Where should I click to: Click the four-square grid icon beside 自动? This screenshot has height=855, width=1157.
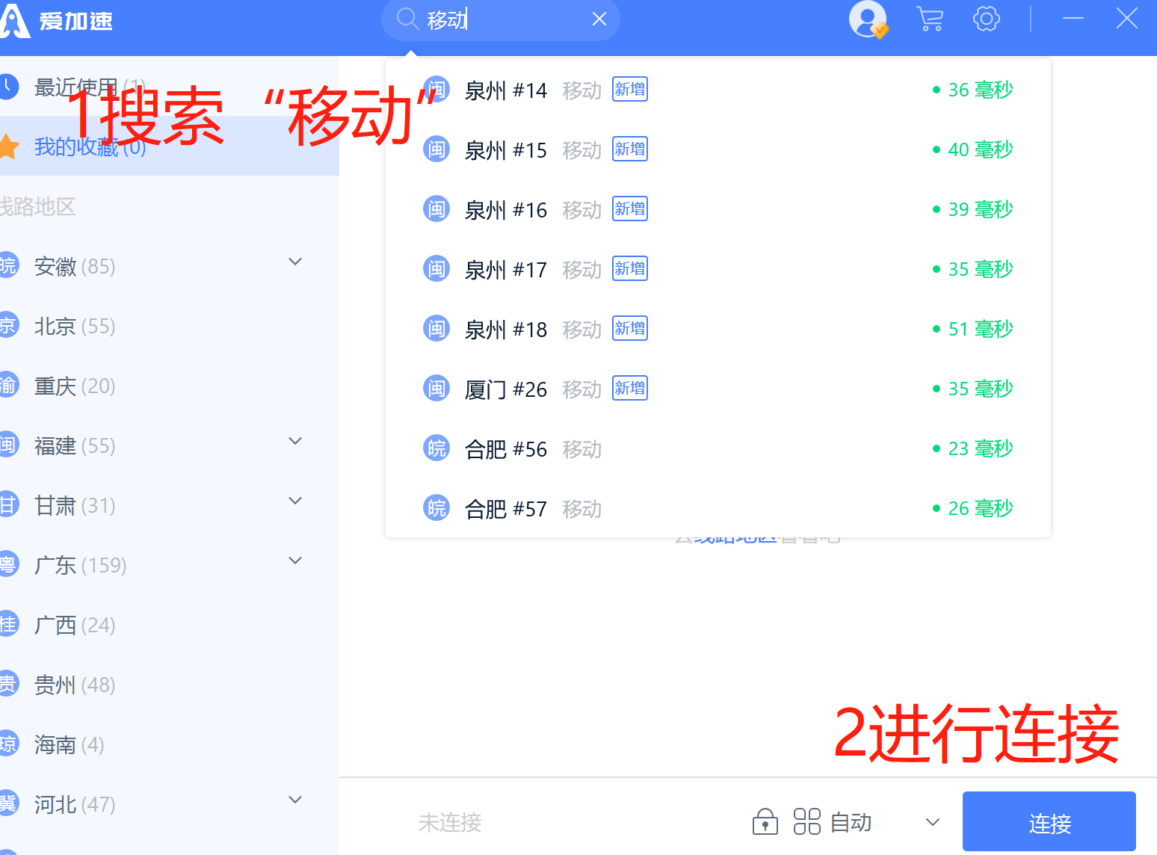pyautogui.click(x=806, y=821)
